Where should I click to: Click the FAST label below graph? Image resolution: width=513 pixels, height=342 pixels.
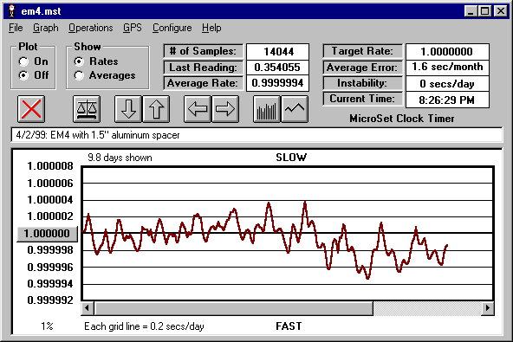point(289,326)
